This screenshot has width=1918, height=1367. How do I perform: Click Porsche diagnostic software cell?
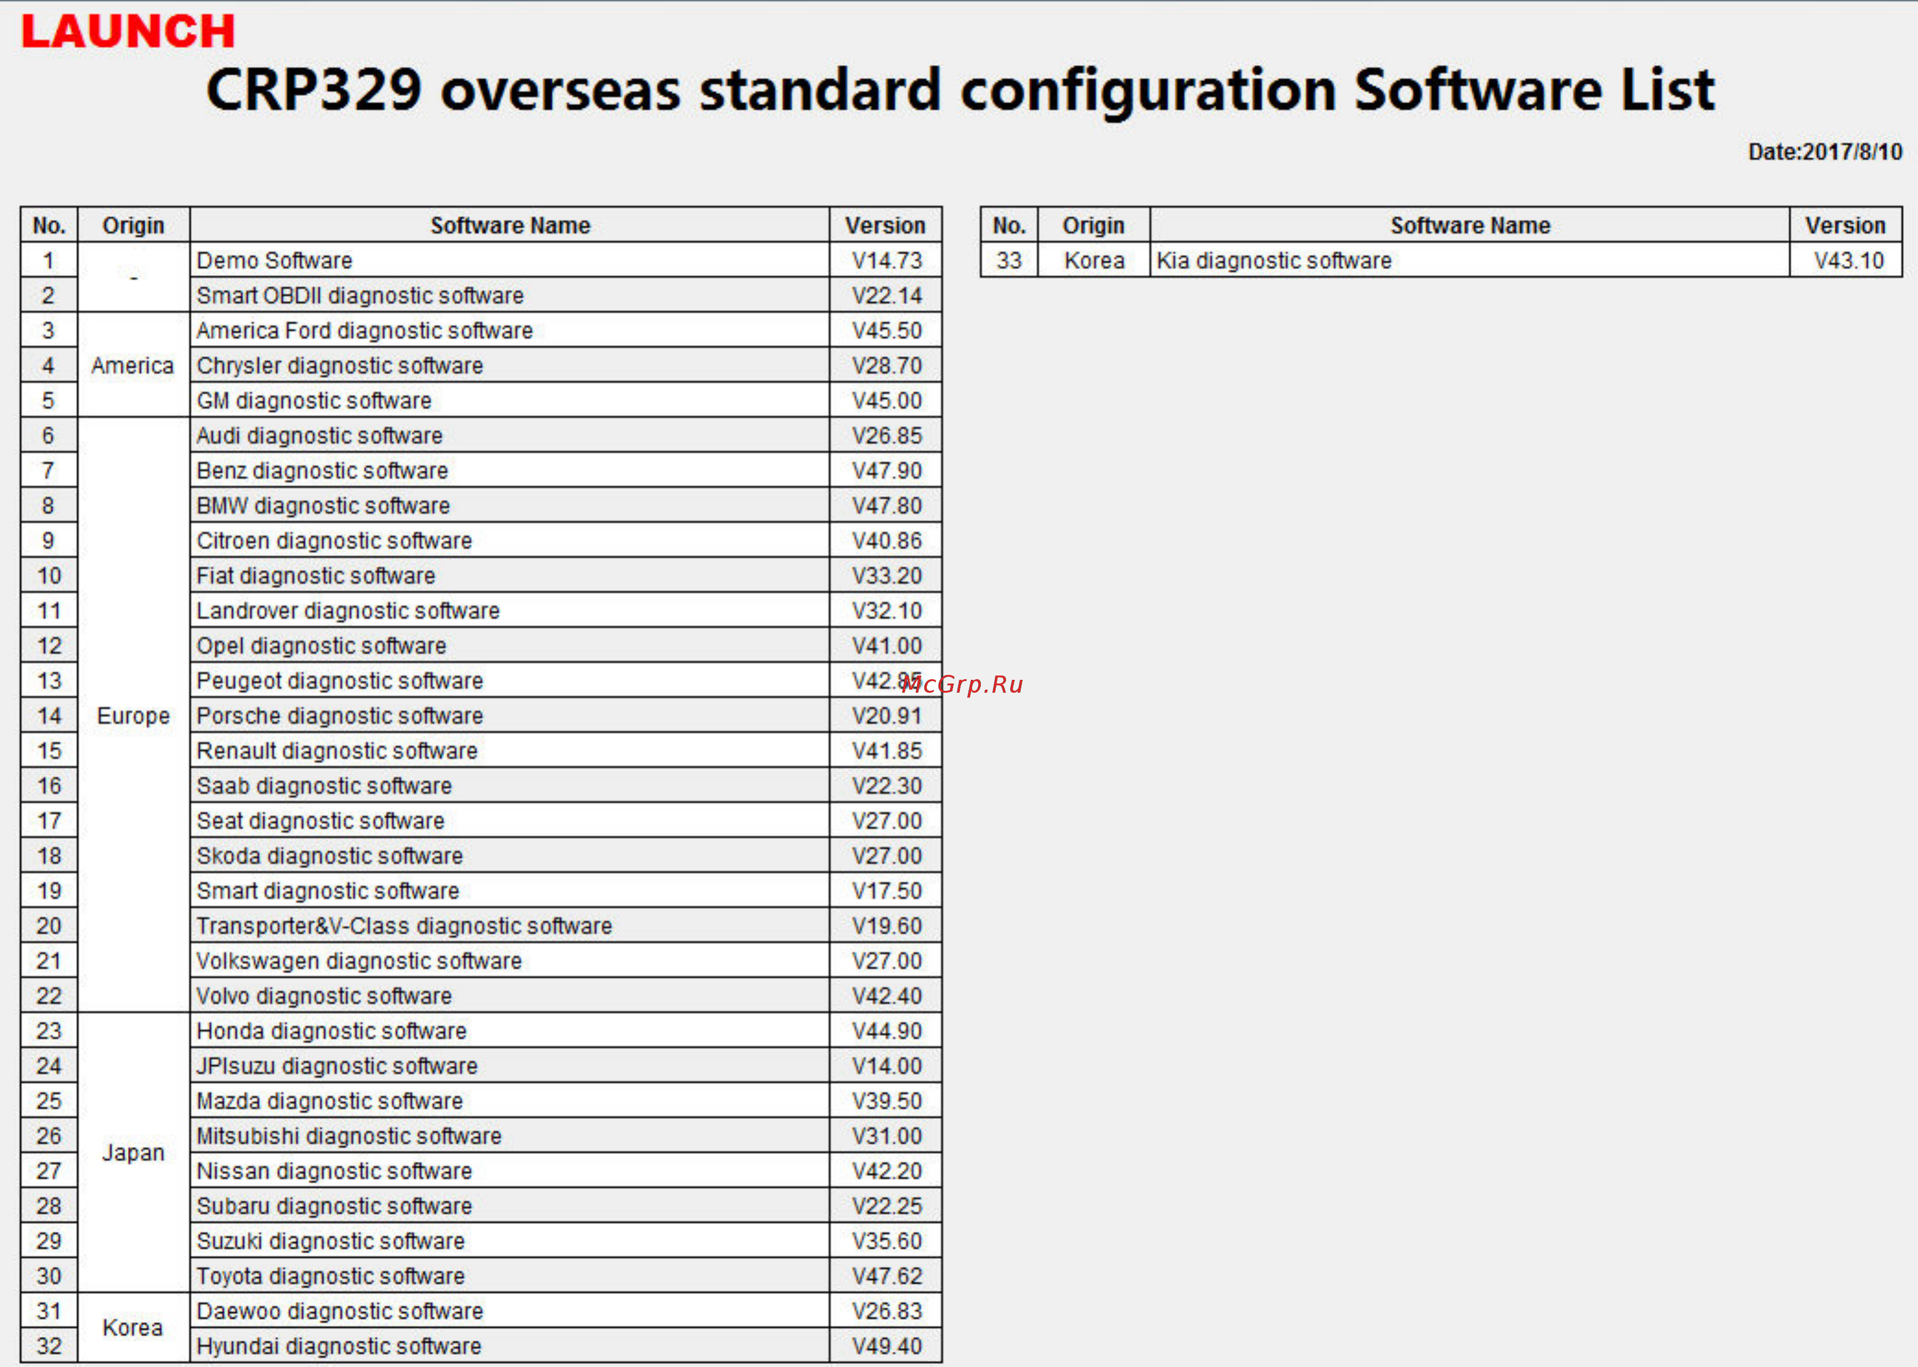pos(510,715)
